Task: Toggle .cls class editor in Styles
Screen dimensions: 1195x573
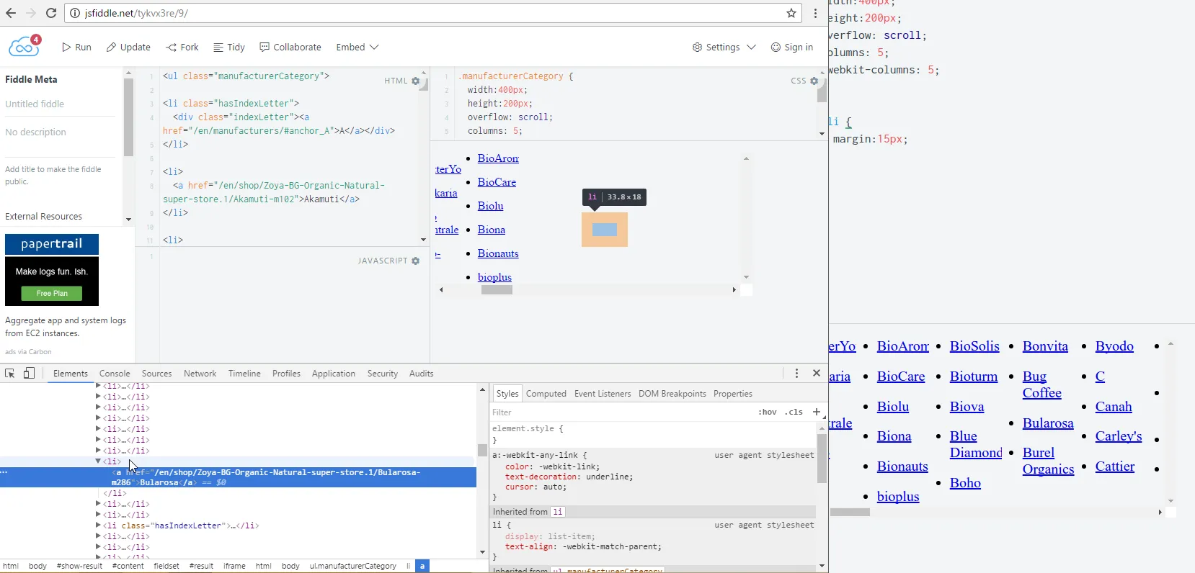Action: tap(794, 412)
